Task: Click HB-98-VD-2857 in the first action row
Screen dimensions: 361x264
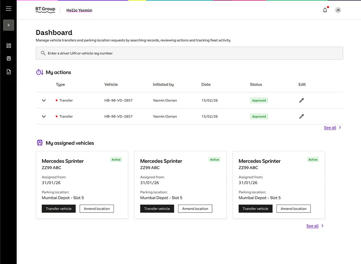Action: 118,100
